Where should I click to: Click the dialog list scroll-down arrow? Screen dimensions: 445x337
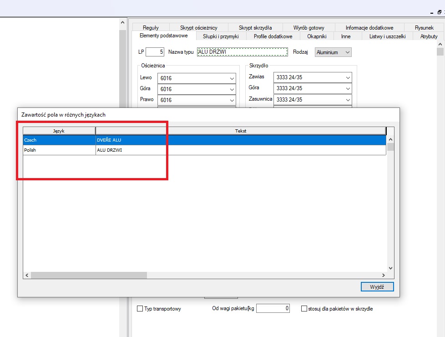(x=390, y=268)
